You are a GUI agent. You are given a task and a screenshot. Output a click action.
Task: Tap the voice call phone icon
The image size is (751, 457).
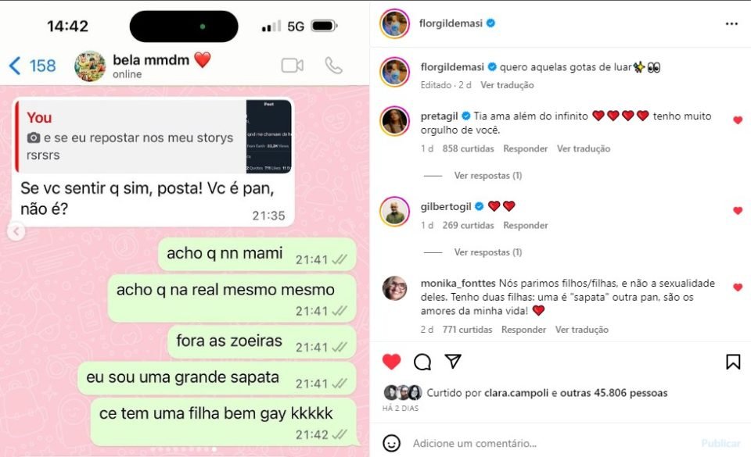(333, 66)
